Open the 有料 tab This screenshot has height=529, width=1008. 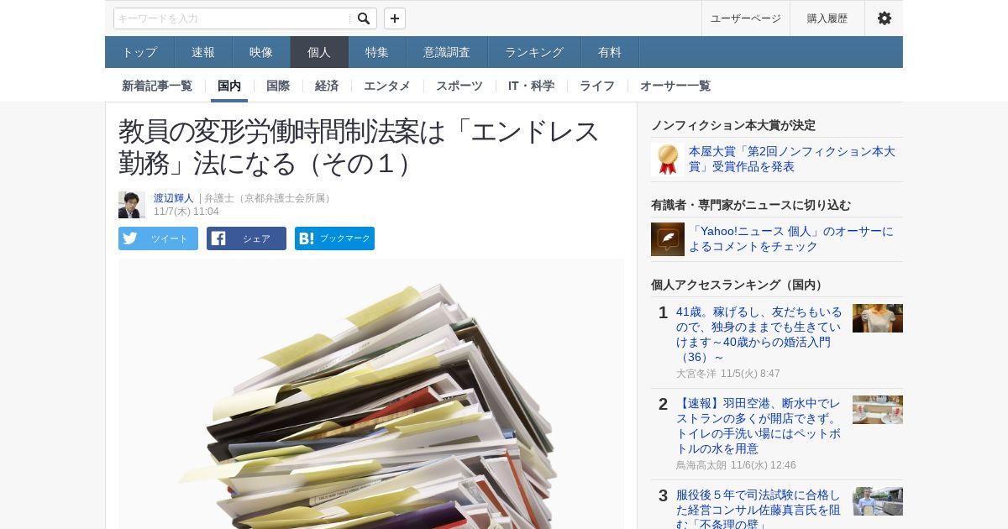(x=610, y=52)
